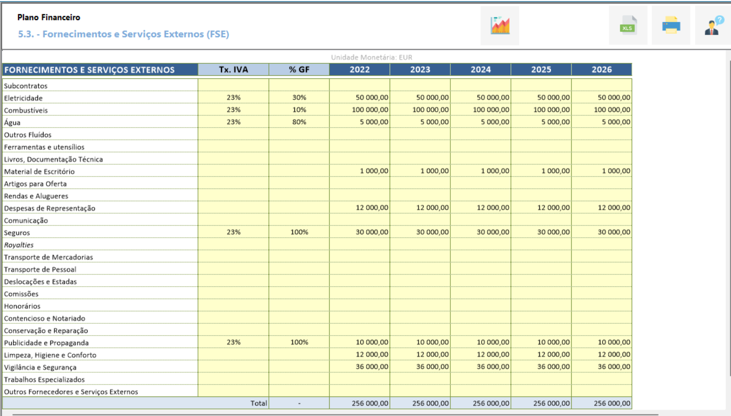This screenshot has width=731, height=416.
Task: Click Transporte de Pessoal label
Action: click(40, 269)
